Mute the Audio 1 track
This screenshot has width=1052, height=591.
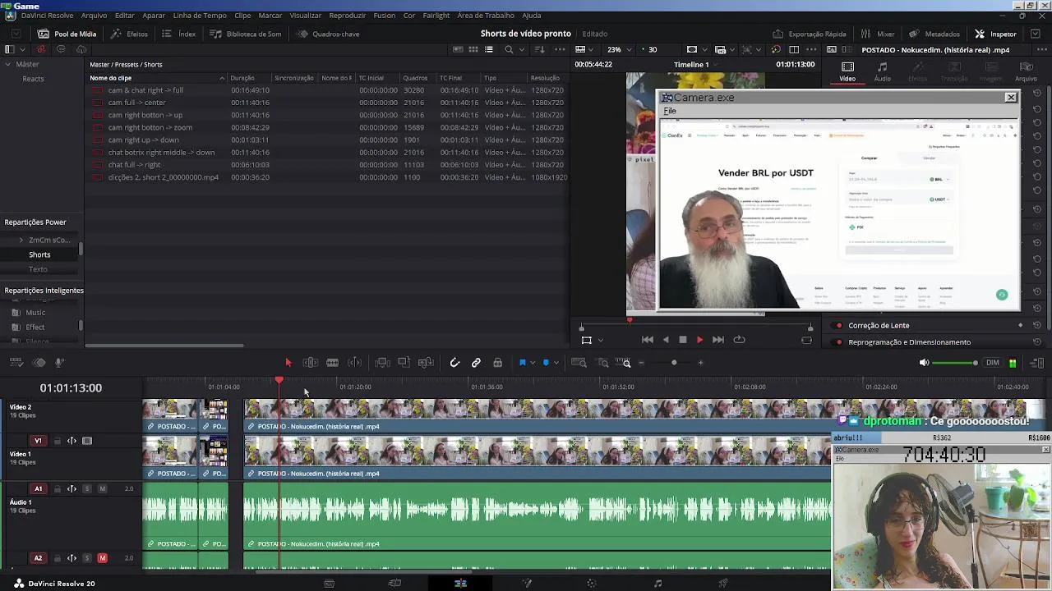pos(103,488)
